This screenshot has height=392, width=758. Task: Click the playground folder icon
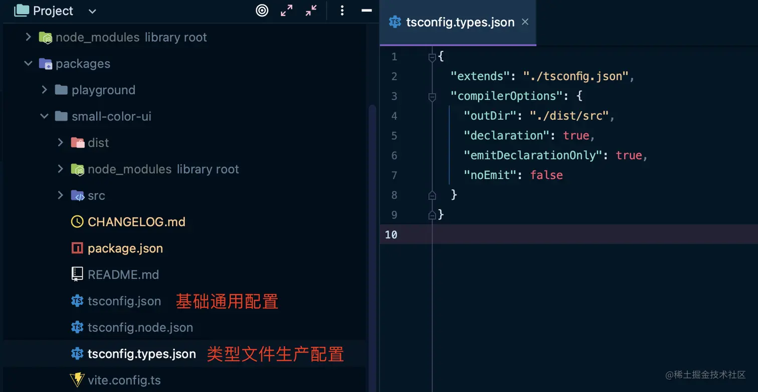pyautogui.click(x=61, y=90)
